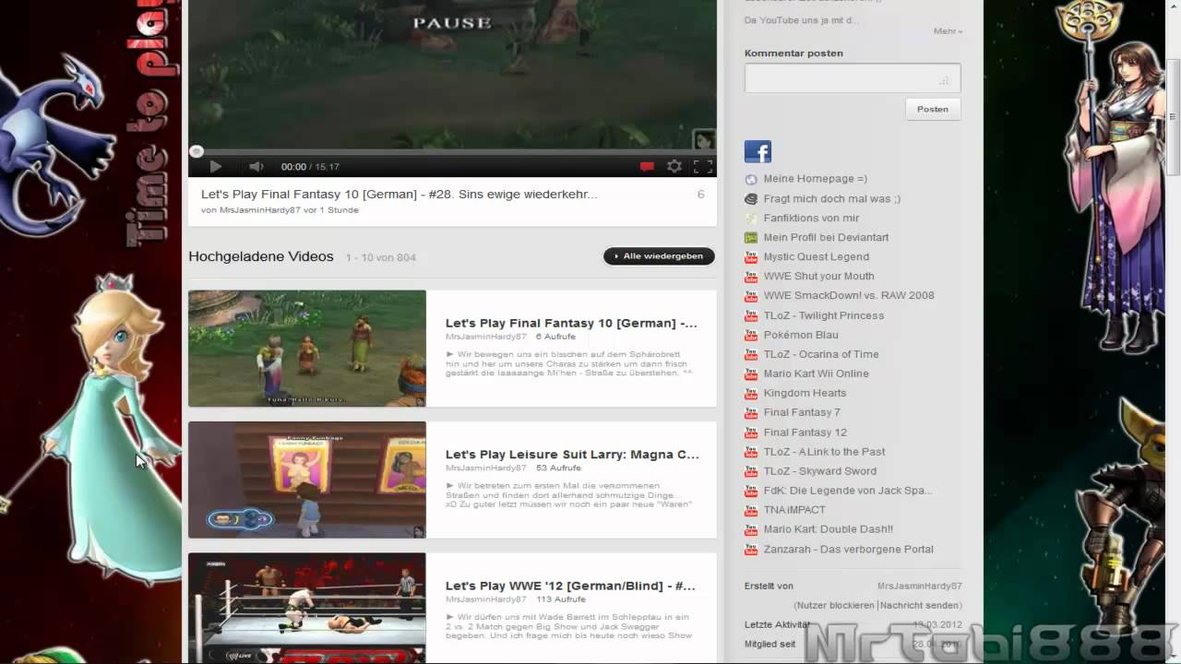Open the Facebook icon link
This screenshot has height=664, width=1181.
[x=758, y=151]
